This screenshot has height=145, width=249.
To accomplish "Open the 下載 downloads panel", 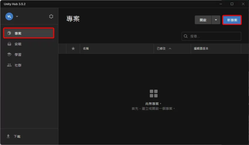I will 17,136.
